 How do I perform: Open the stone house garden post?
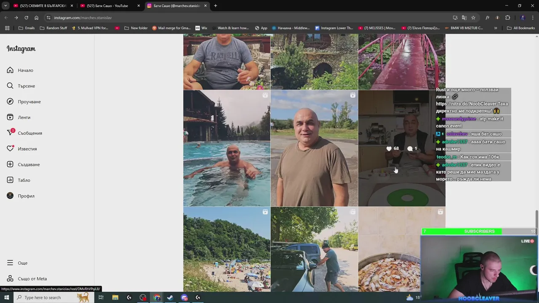click(x=314, y=62)
